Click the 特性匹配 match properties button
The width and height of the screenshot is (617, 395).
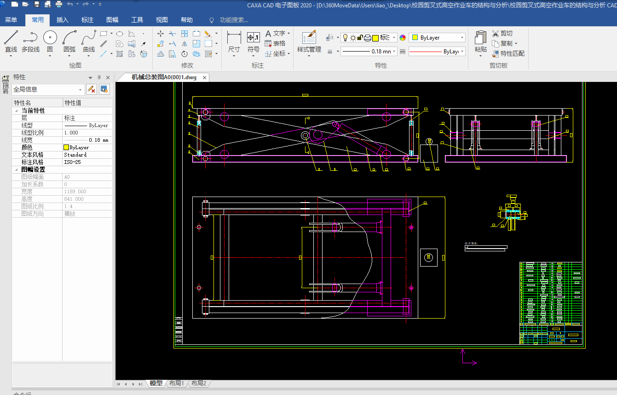[508, 54]
